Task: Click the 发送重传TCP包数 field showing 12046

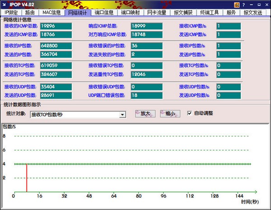Action: (x=147, y=74)
